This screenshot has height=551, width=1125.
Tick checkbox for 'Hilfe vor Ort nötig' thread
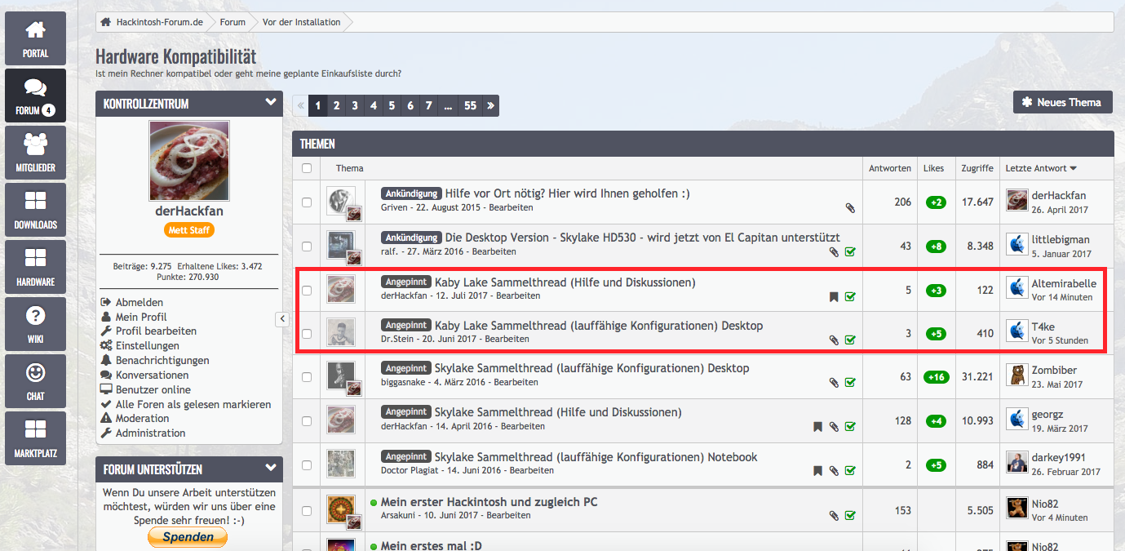click(x=307, y=202)
